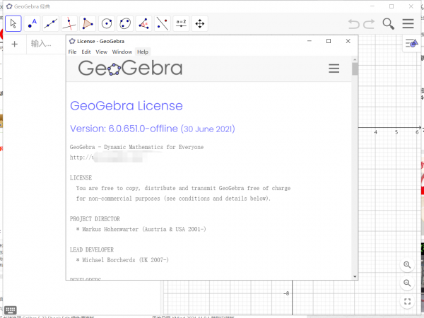Select the Slider a=2 tool

pyautogui.click(x=181, y=23)
